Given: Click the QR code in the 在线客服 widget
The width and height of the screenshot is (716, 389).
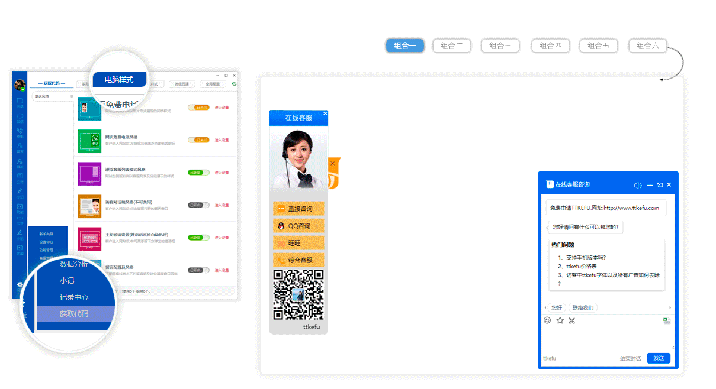Looking at the screenshot, I should coord(298,294).
